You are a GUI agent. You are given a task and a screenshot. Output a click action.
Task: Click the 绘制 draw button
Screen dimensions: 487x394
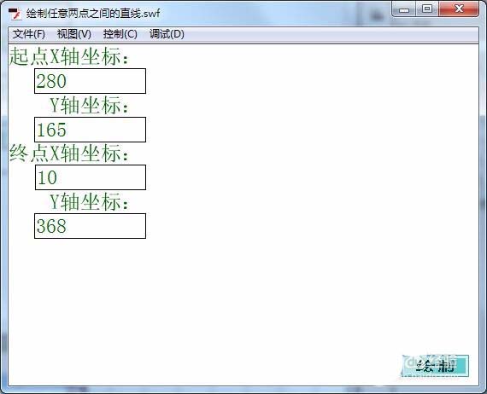(x=435, y=366)
